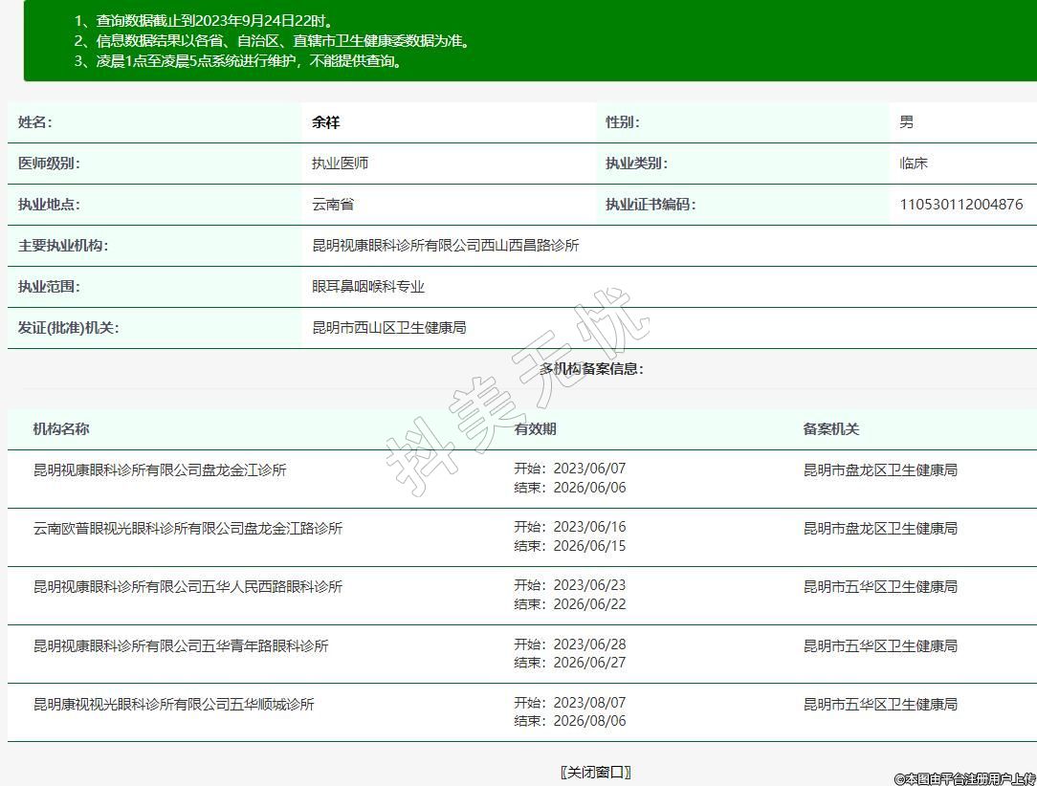Viewport: 1037px width, 786px height.
Task: Click the 多机构备案信息 section heading
Action: [591, 369]
